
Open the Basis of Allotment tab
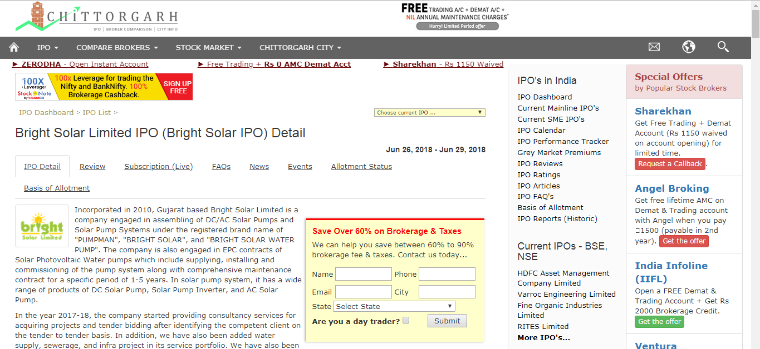[x=57, y=188]
